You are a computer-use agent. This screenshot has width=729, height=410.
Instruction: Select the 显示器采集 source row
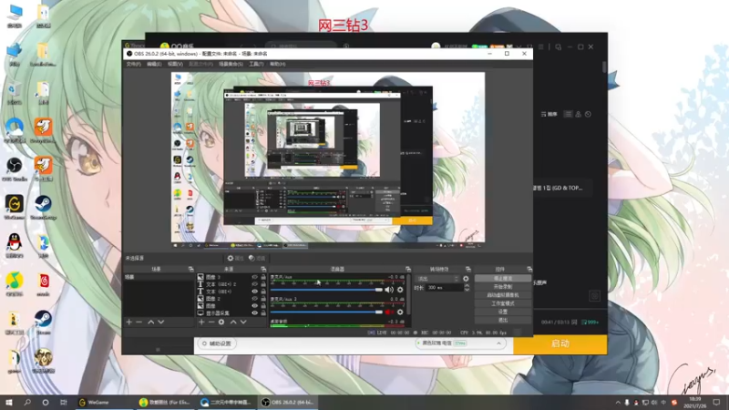click(x=231, y=313)
